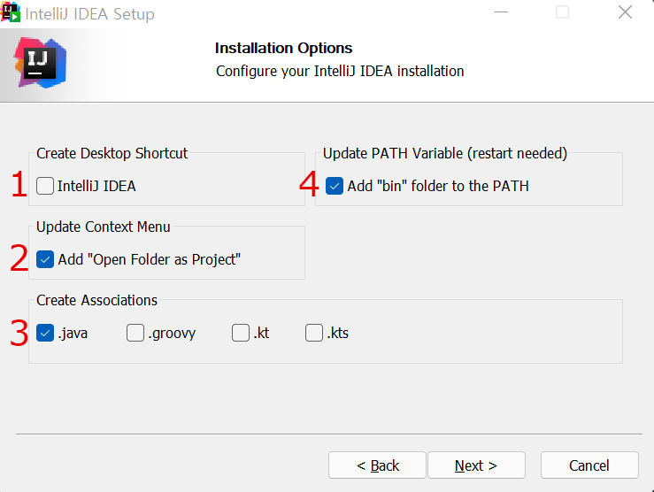
Task: Uncheck Add "Open Folder as Project"
Action: tap(45, 259)
